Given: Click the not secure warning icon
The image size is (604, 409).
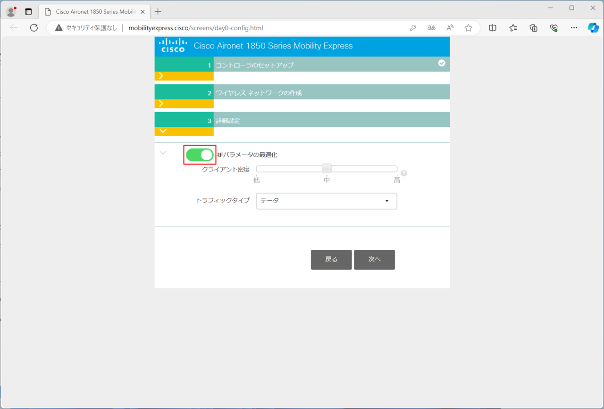Looking at the screenshot, I should (x=59, y=28).
